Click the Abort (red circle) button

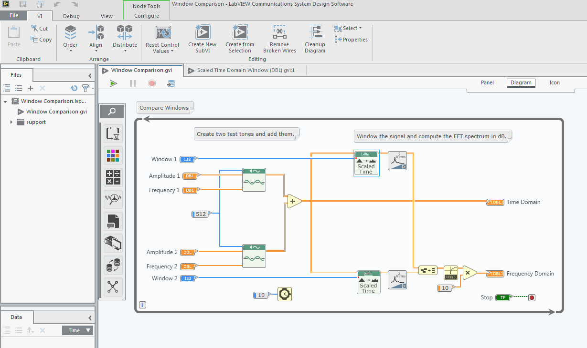[152, 83]
